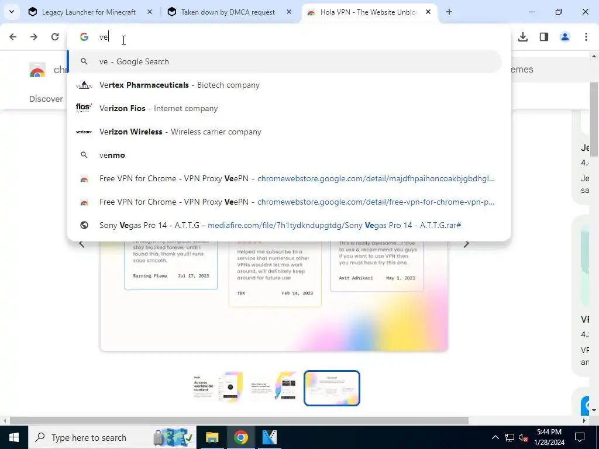Open the notification center icon

point(580,437)
